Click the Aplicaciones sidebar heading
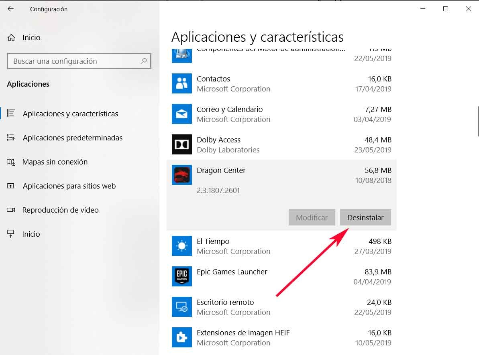 pos(28,84)
